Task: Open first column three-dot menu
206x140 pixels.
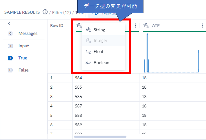Action: (x=135, y=26)
